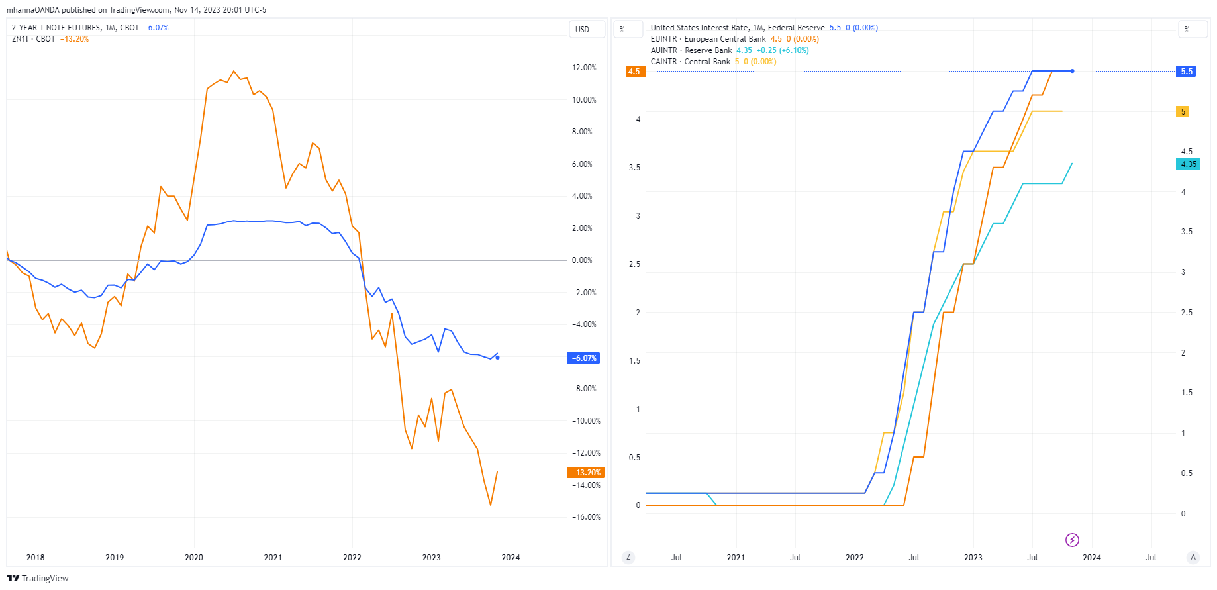Select the ZN1! CBOT legend entry

(33, 38)
